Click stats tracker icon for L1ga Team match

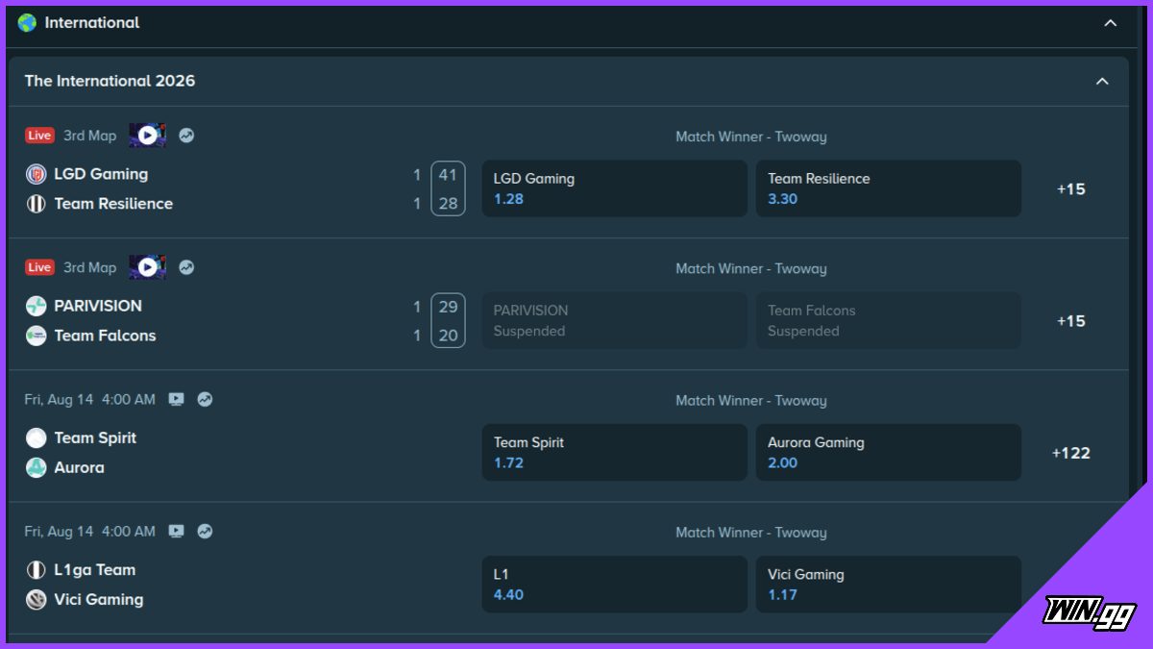point(205,531)
